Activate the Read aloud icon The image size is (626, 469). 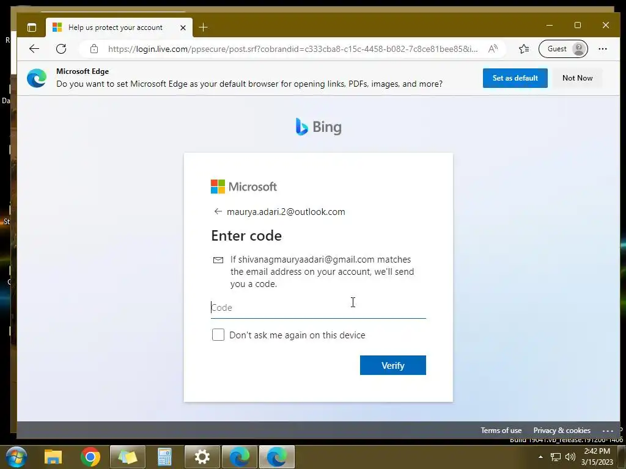(x=493, y=49)
